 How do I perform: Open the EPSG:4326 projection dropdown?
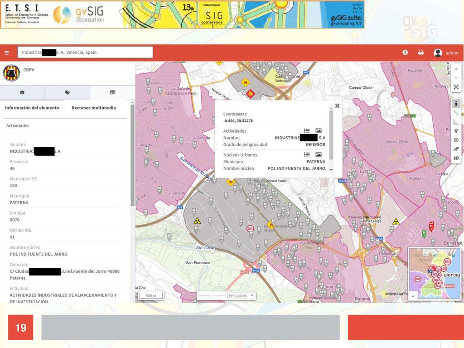coord(241,295)
